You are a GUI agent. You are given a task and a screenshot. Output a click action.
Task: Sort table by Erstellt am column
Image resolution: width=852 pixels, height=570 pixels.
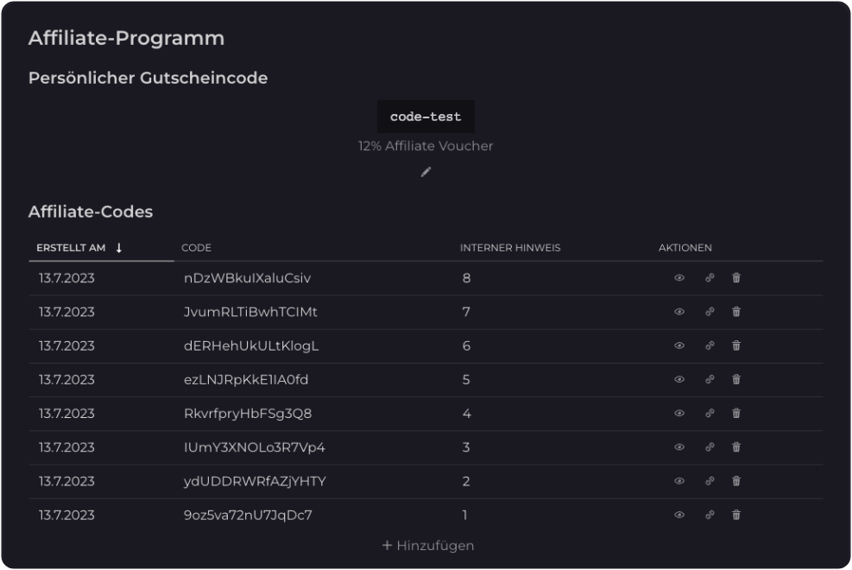click(x=71, y=248)
